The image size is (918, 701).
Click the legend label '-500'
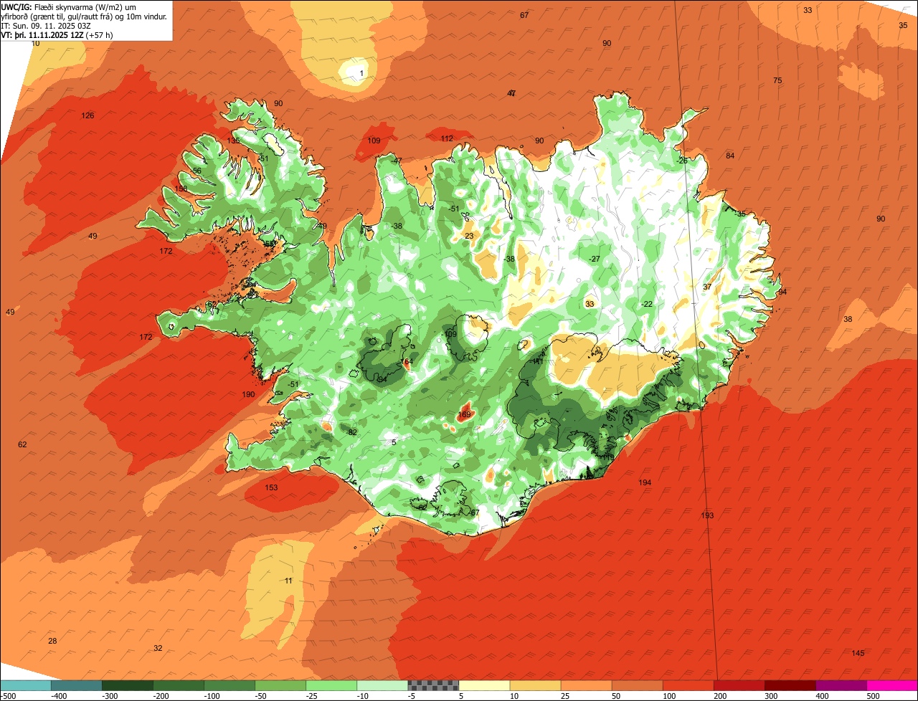[9, 696]
